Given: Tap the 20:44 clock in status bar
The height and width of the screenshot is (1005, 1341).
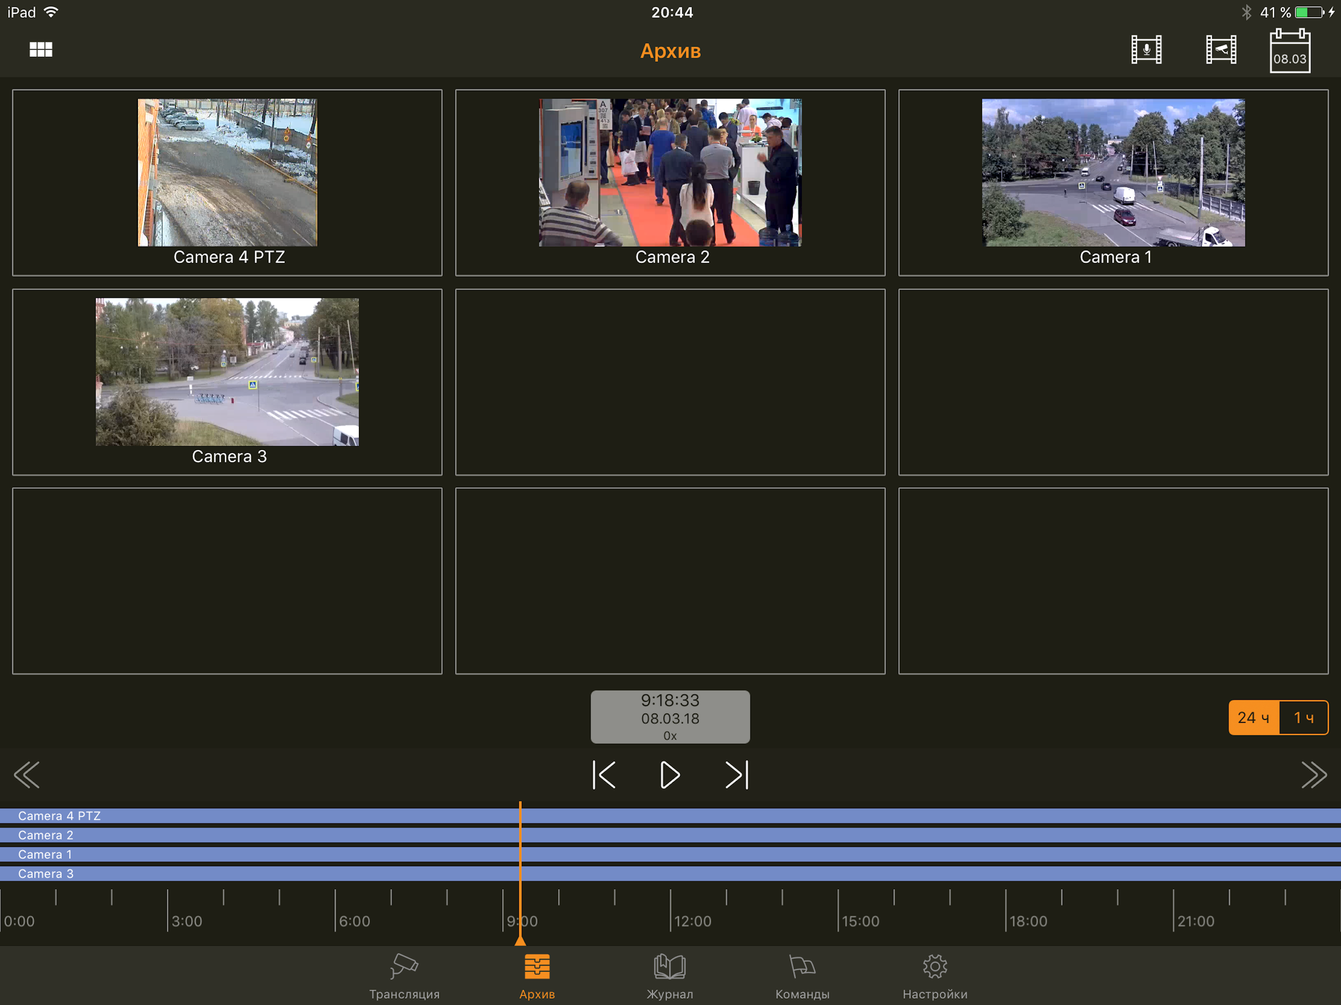Looking at the screenshot, I should [x=671, y=12].
